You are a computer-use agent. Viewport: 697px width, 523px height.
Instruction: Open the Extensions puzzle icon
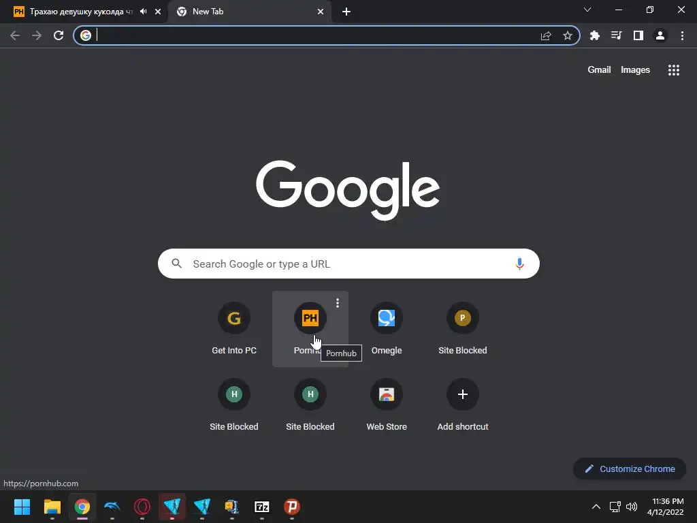click(x=594, y=35)
